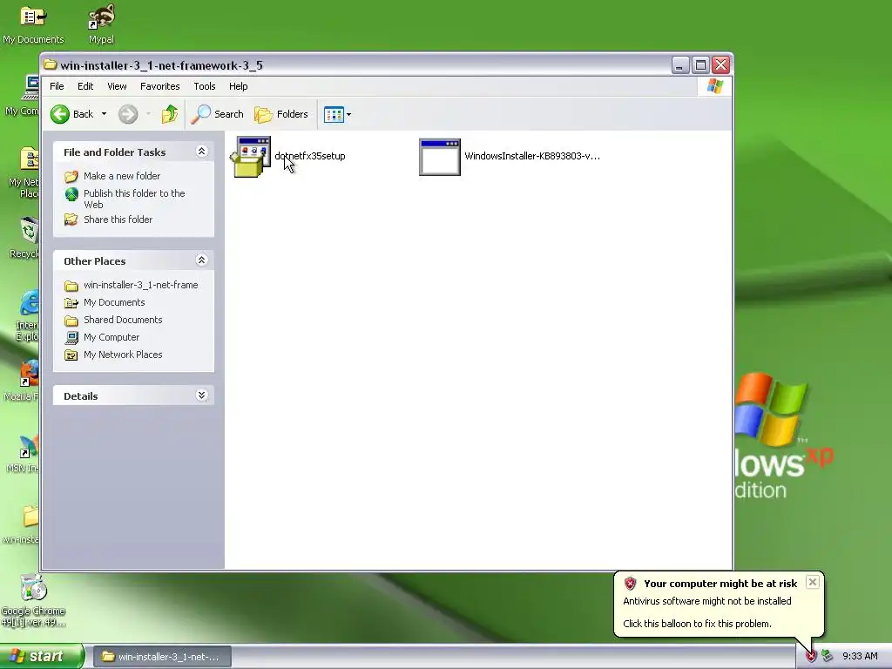Select the WindowsInstaller-KB893803-v... file name
This screenshot has height=669, width=892.
point(532,156)
